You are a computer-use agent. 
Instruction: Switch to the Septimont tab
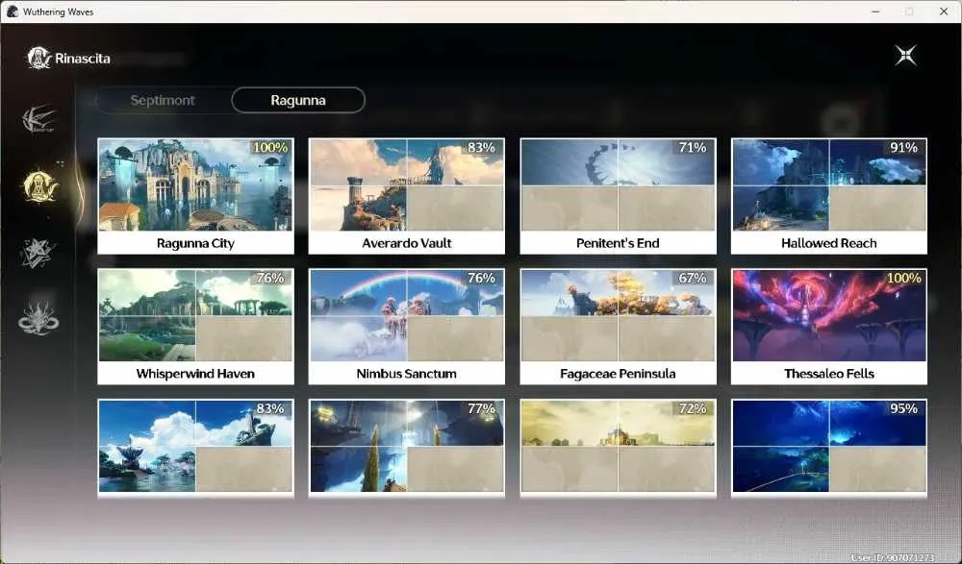tap(163, 100)
